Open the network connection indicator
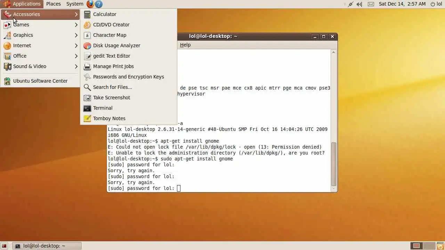 coord(350,4)
